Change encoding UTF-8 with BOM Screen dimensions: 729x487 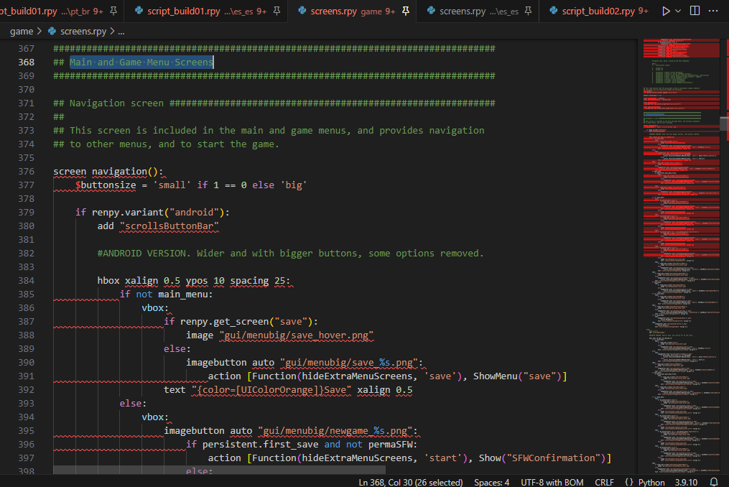point(552,483)
